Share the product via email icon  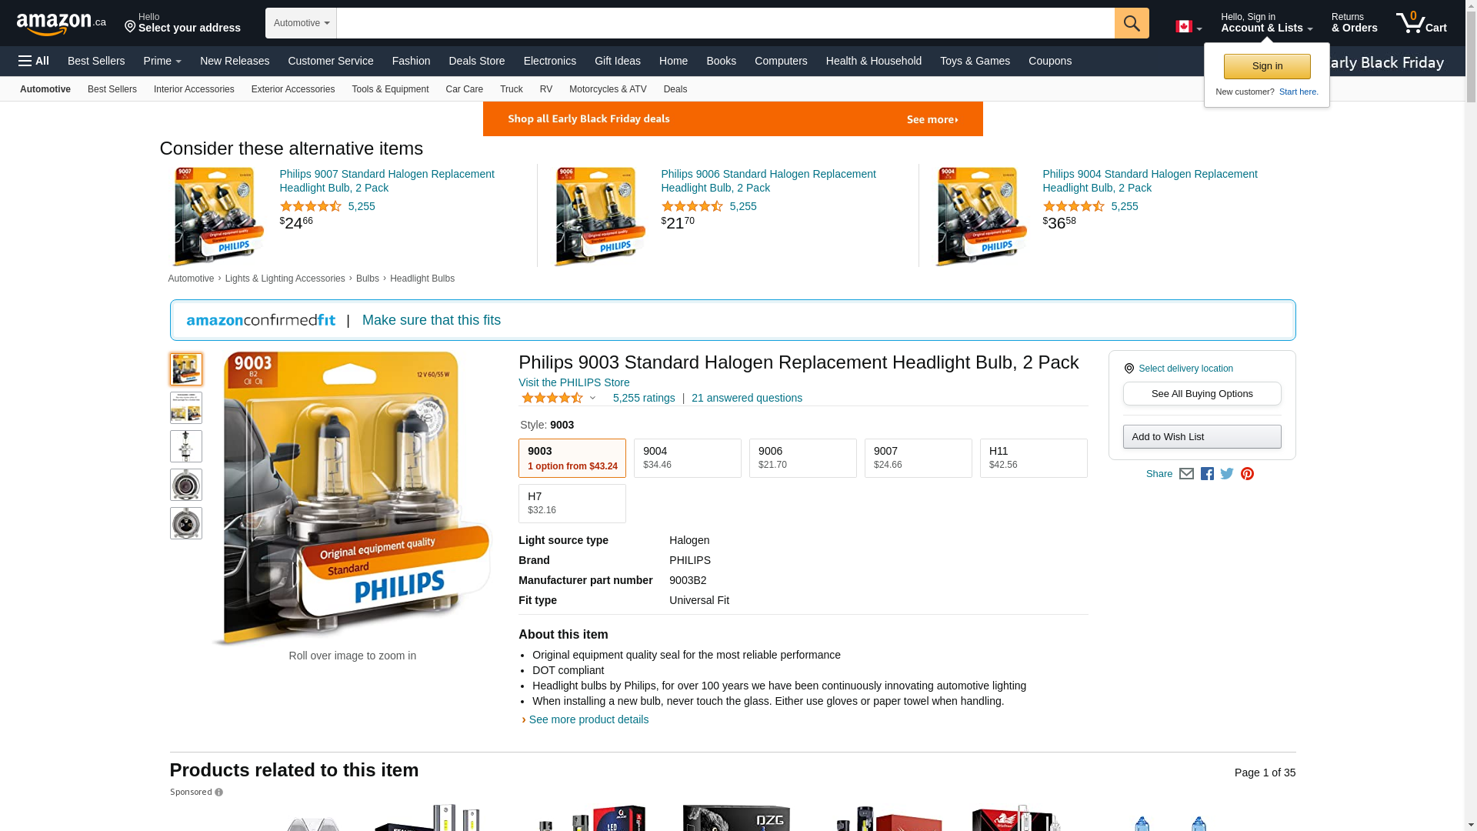point(1186,474)
